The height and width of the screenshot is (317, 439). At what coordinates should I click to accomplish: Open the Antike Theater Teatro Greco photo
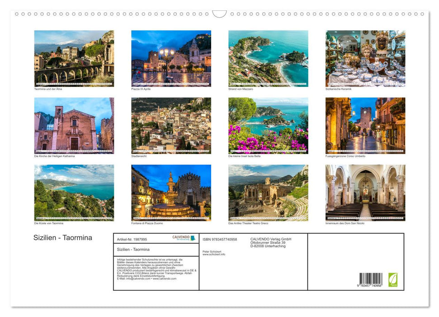(268, 192)
